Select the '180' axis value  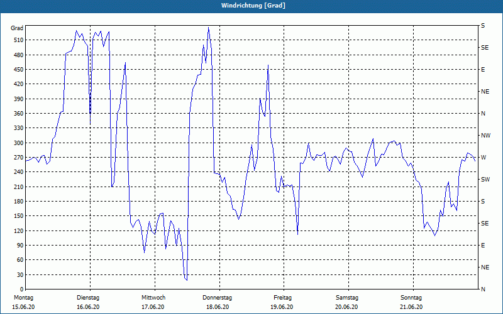click(18, 202)
